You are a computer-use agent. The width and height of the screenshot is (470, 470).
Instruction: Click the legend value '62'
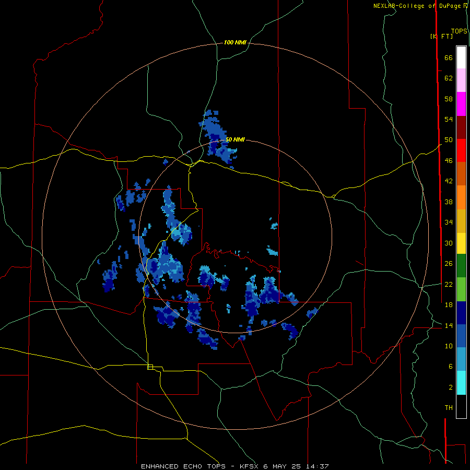click(449, 78)
